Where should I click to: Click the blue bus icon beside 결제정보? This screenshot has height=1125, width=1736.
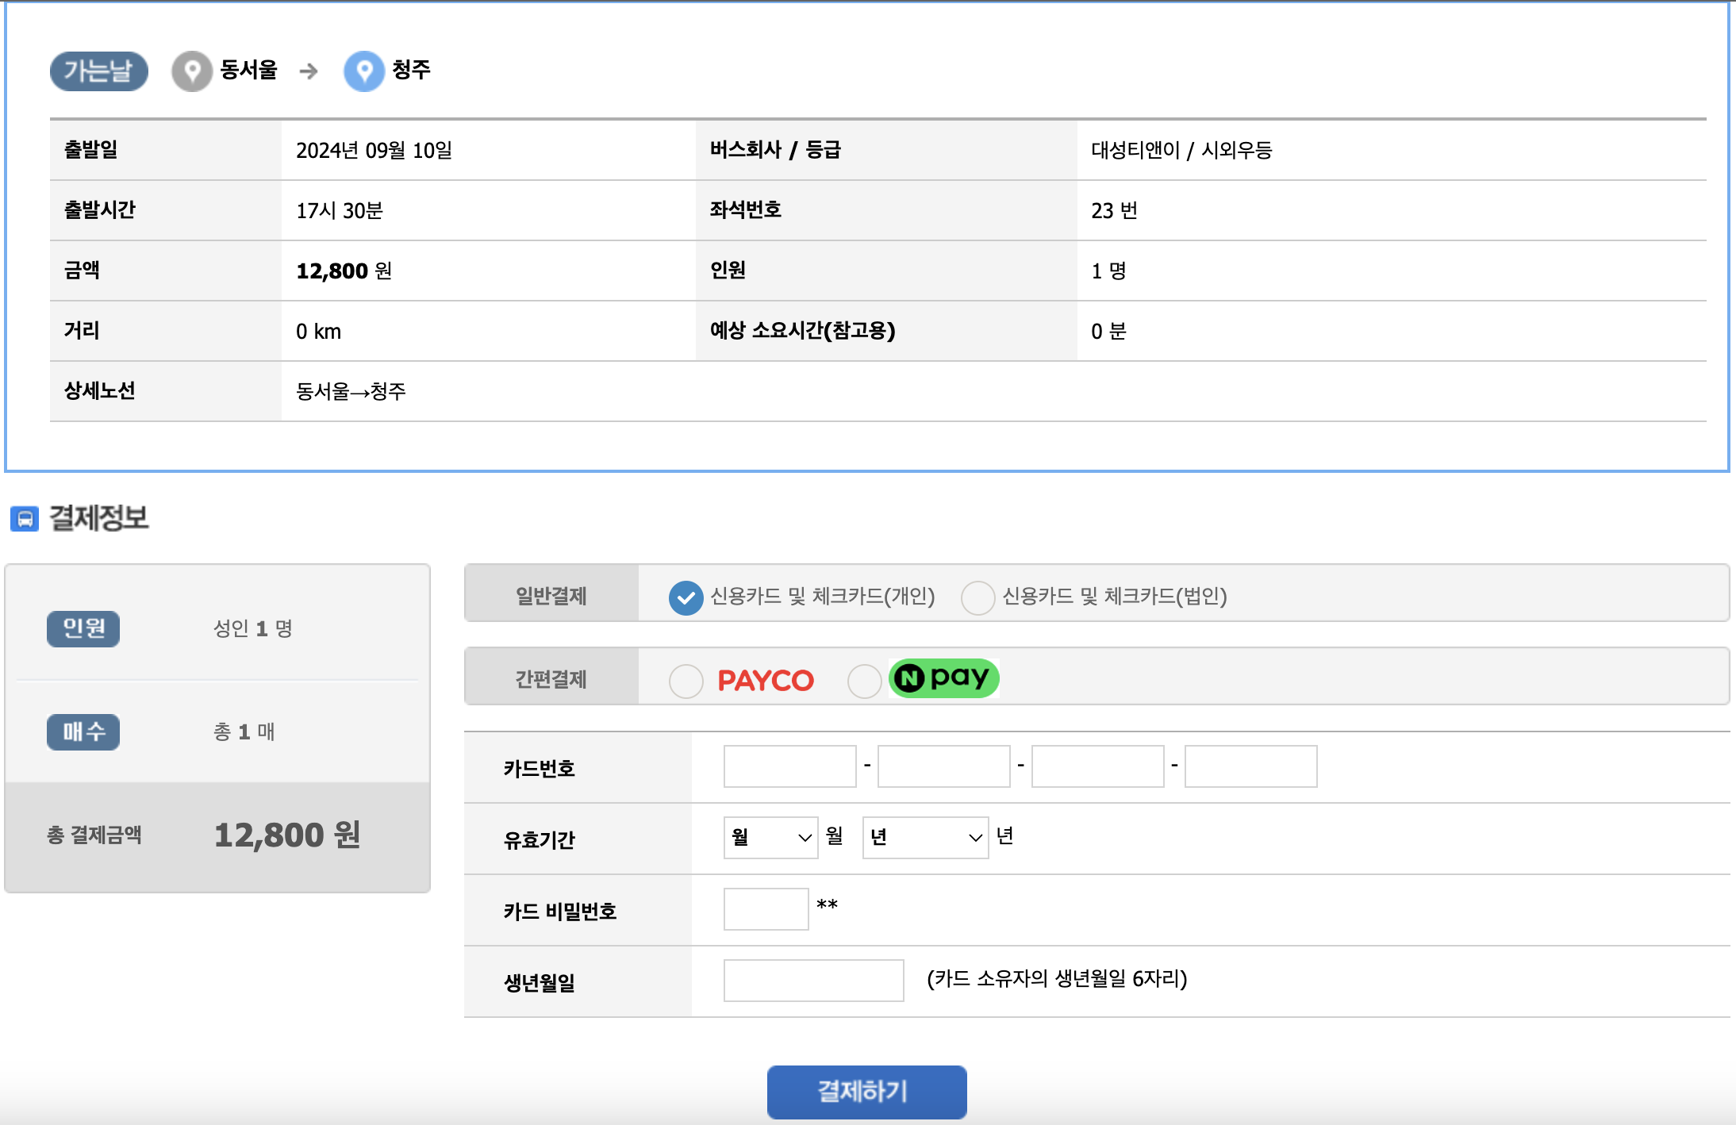pos(25,519)
